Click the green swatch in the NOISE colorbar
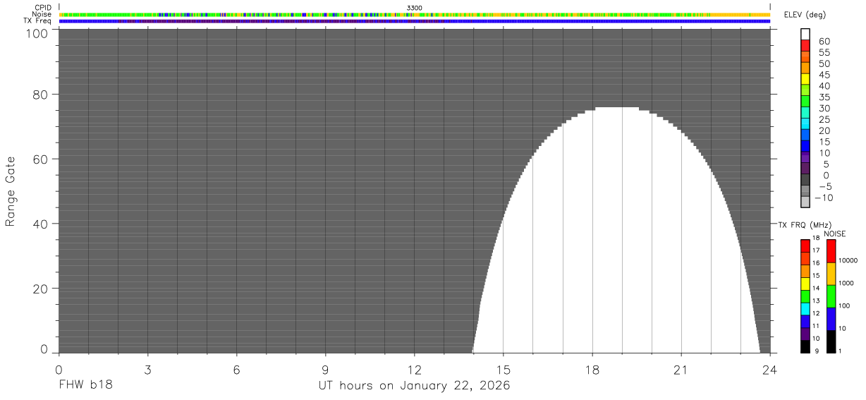The width and height of the screenshot is (866, 400). (x=831, y=296)
